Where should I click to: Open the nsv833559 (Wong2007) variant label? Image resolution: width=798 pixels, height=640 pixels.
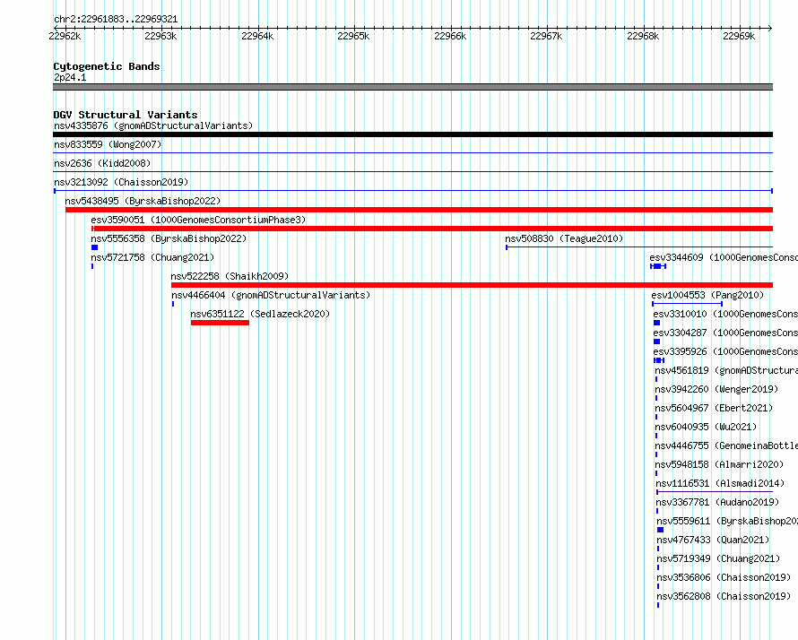click(108, 144)
